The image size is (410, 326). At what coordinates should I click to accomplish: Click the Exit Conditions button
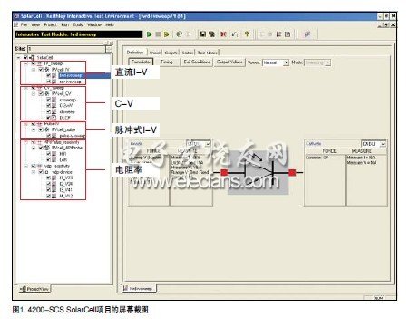click(197, 62)
